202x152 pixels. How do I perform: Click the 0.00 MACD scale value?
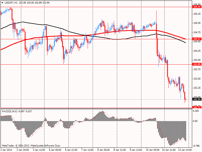[x=195, y=121]
